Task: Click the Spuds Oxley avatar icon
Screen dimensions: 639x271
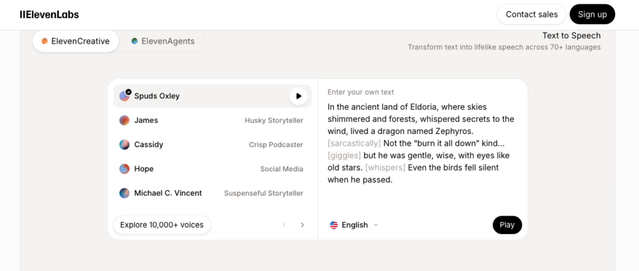Action: coord(125,96)
